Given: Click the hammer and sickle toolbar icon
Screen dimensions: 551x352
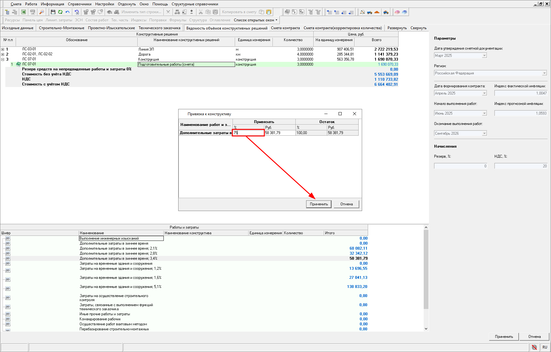Looking at the screenshot, I should 362,12.
